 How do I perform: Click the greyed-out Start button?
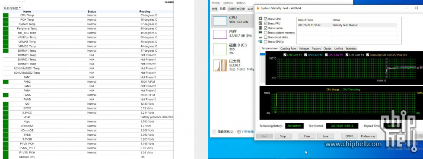pos(264,136)
